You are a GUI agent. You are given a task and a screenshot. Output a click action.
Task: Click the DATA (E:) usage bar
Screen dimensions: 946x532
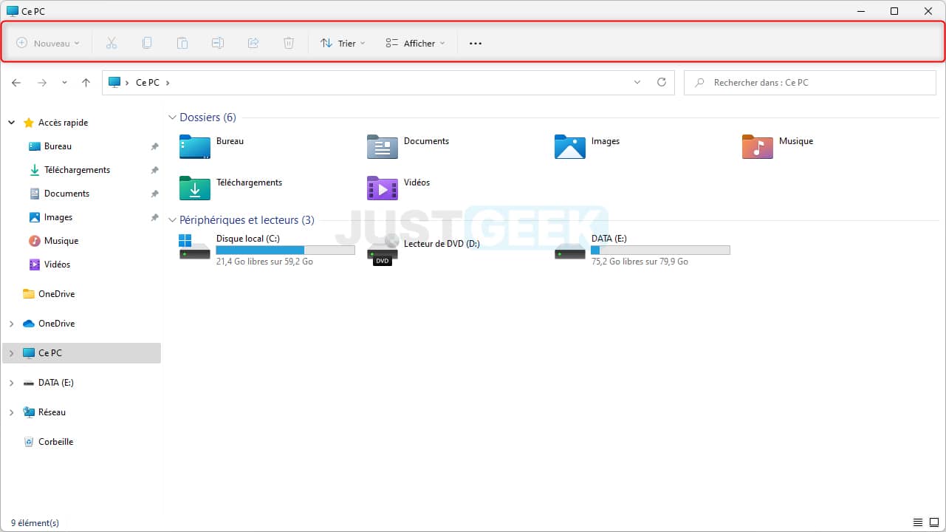tap(660, 250)
